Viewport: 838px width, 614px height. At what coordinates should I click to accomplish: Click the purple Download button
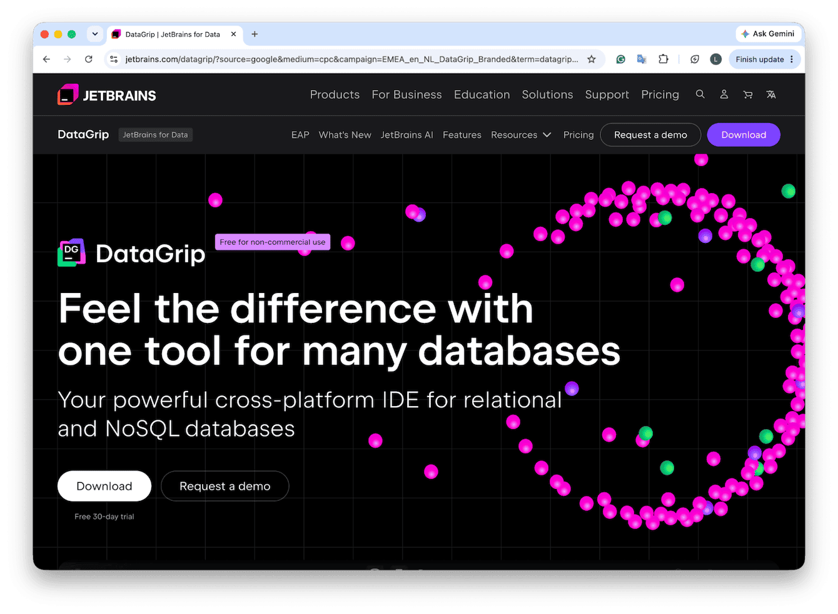click(x=744, y=135)
